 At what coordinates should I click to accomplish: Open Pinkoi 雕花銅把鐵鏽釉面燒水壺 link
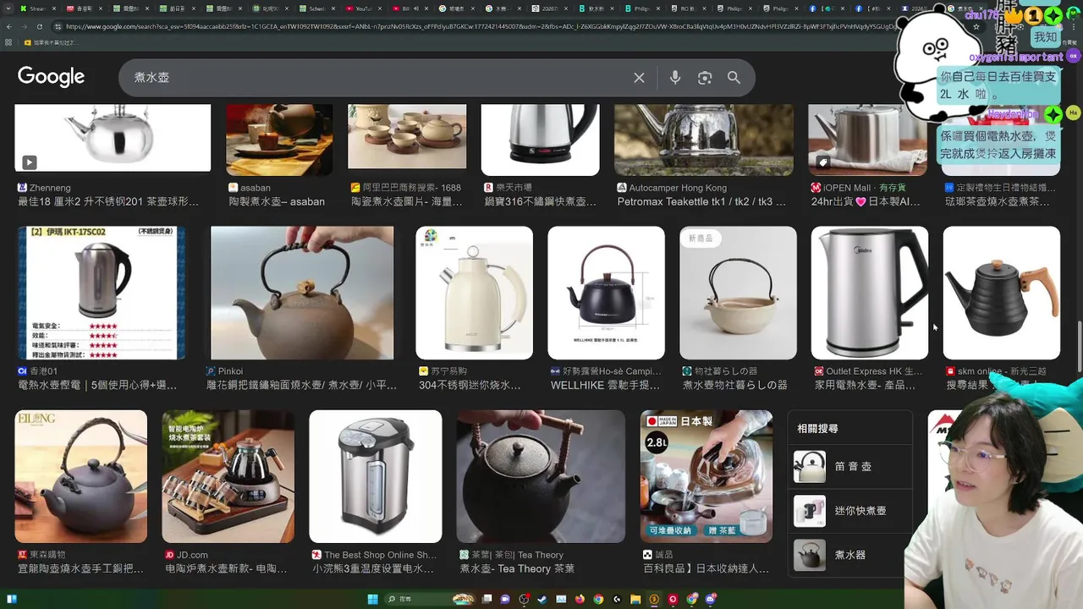[302, 385]
